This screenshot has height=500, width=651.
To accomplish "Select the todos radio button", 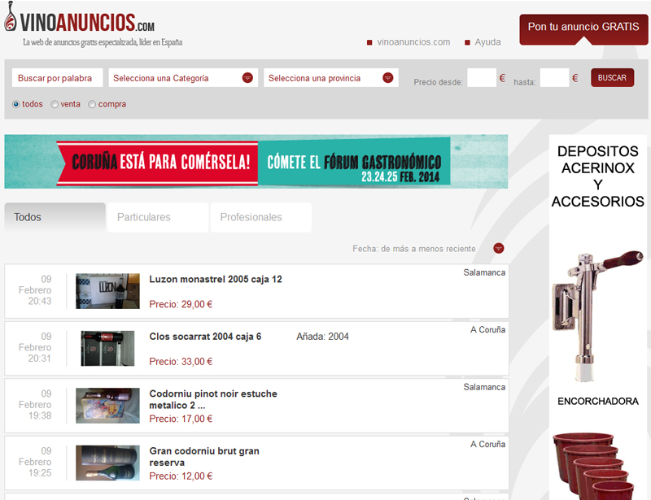I will 15,104.
